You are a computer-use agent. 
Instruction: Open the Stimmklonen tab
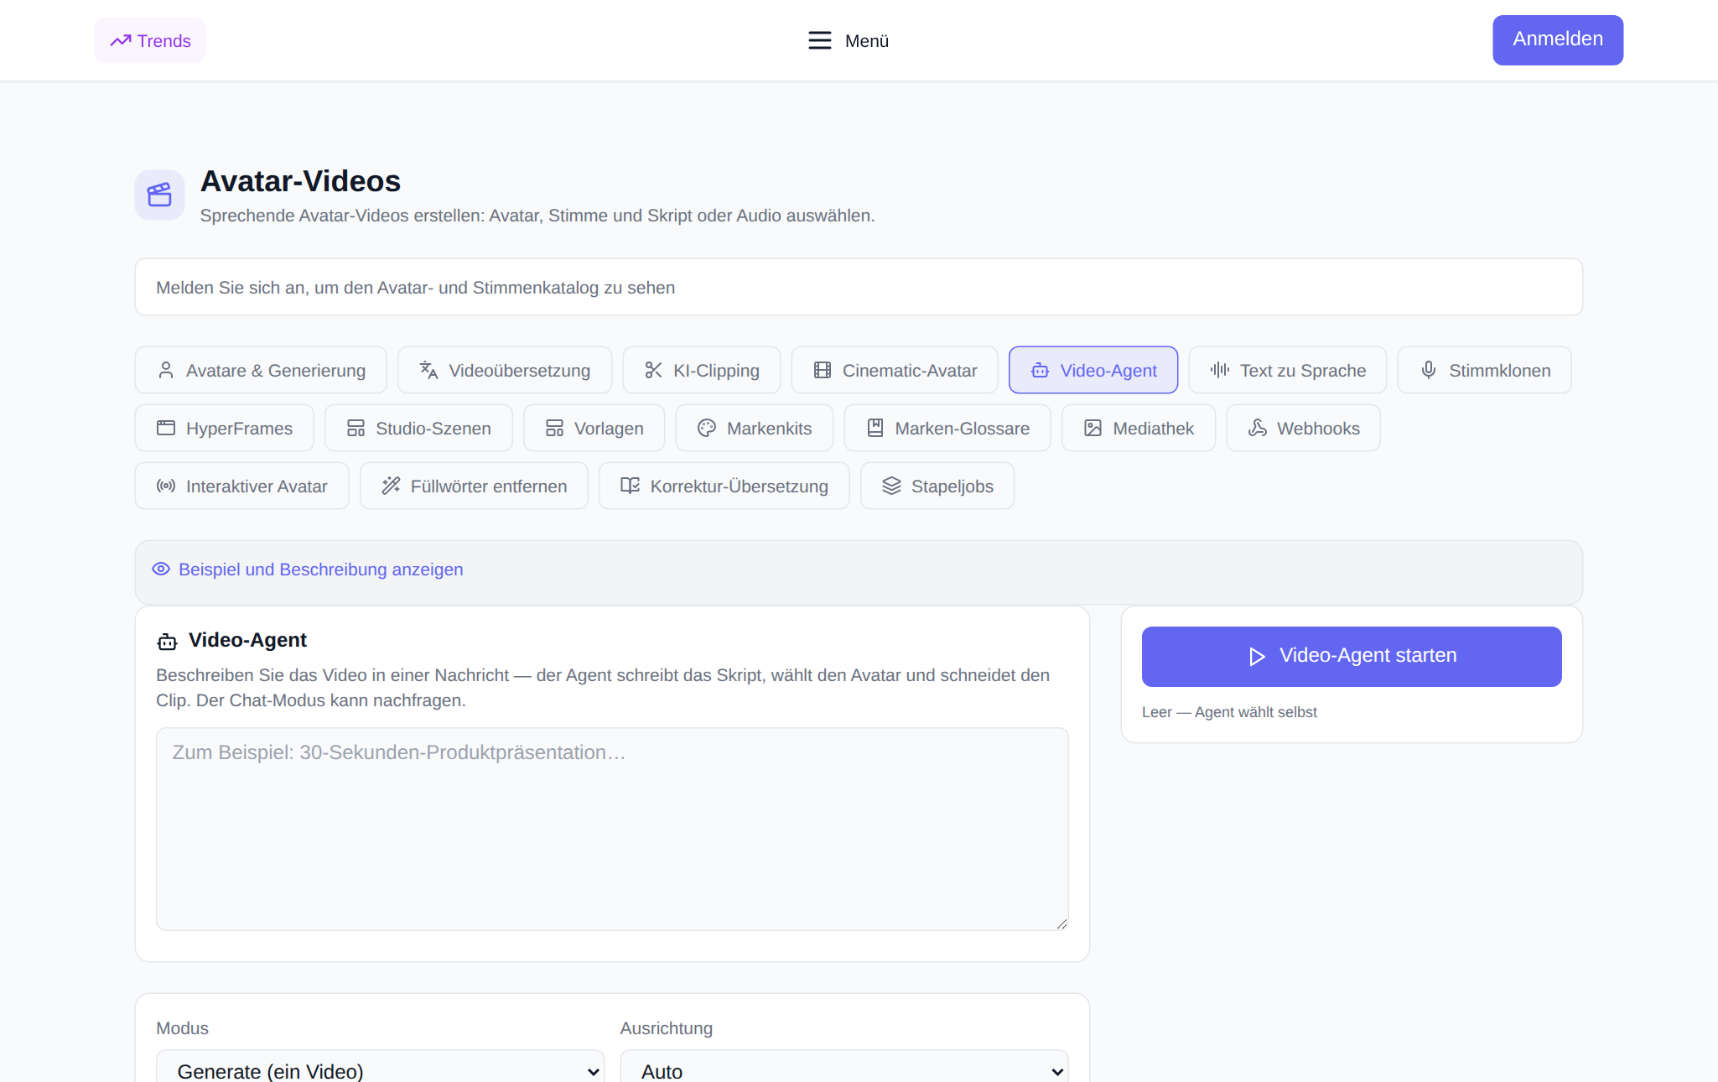tap(1485, 370)
